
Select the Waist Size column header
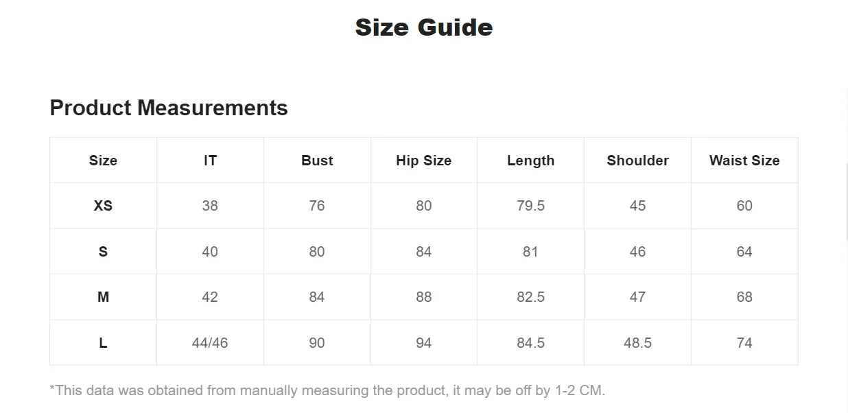[744, 161]
